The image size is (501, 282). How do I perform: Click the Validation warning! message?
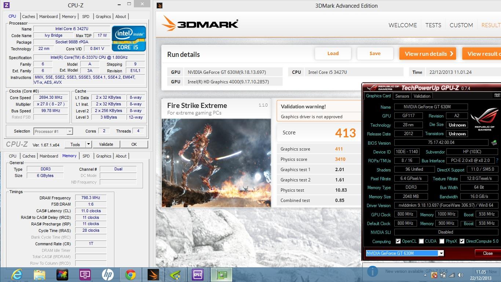coord(303,106)
